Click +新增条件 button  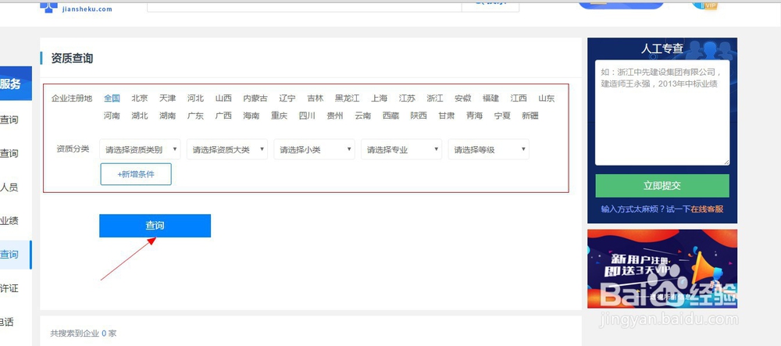(136, 174)
